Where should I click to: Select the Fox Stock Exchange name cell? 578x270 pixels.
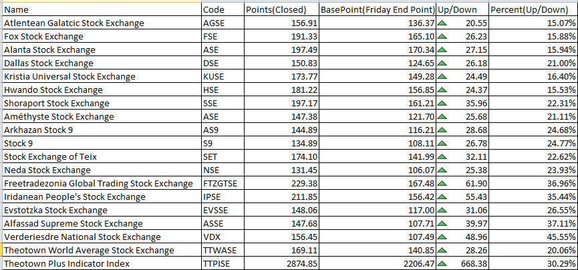[102, 37]
